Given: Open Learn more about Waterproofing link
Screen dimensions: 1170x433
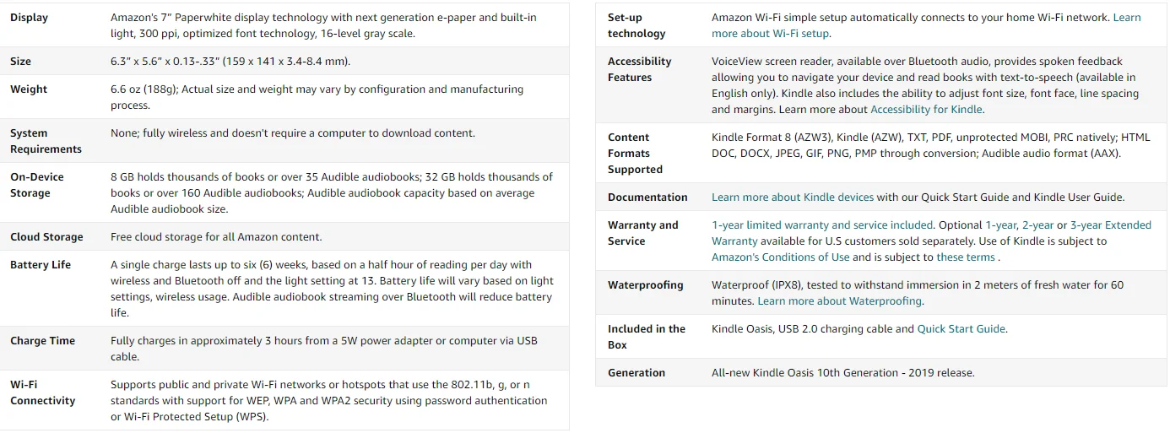Looking at the screenshot, I should pyautogui.click(x=840, y=301).
